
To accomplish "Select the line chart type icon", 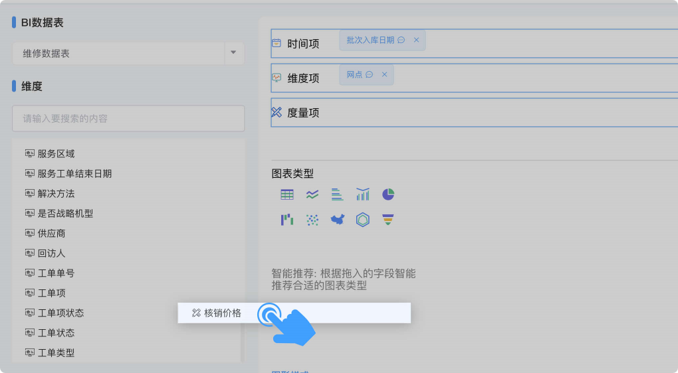I will [312, 194].
